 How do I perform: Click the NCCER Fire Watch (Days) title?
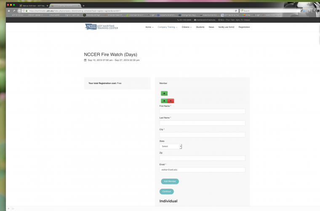tap(111, 55)
